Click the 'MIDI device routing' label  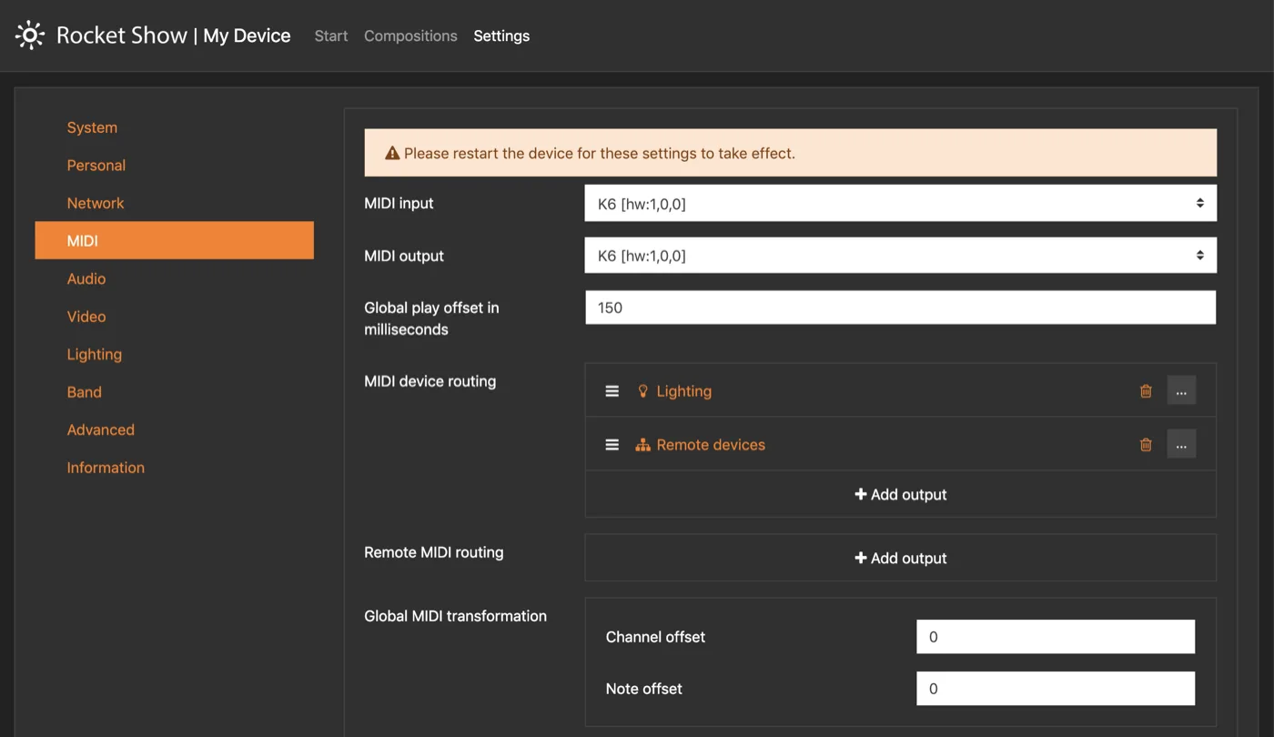tap(430, 381)
